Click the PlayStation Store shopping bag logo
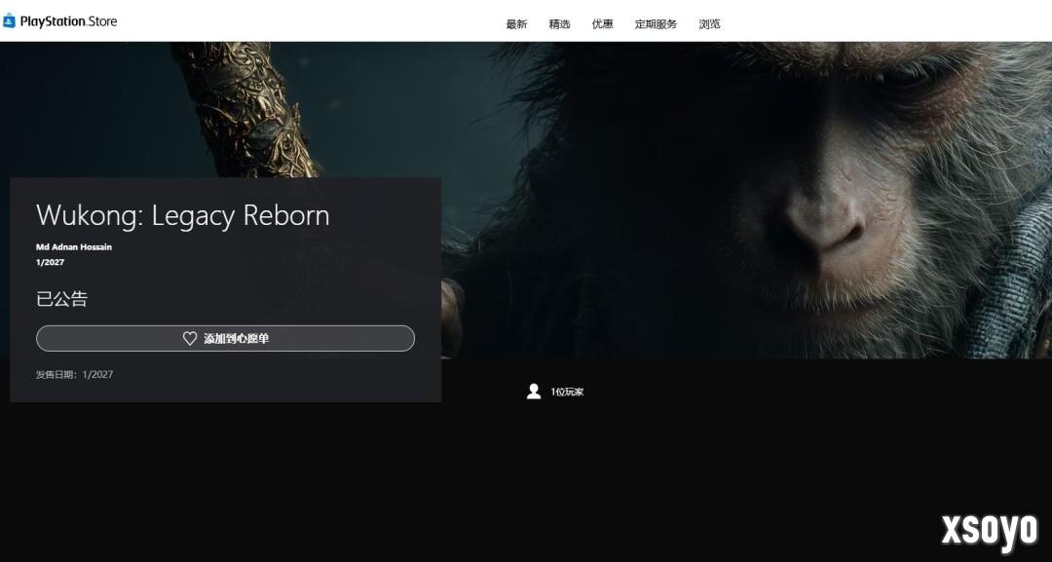This screenshot has height=562, width=1052. tap(9, 21)
